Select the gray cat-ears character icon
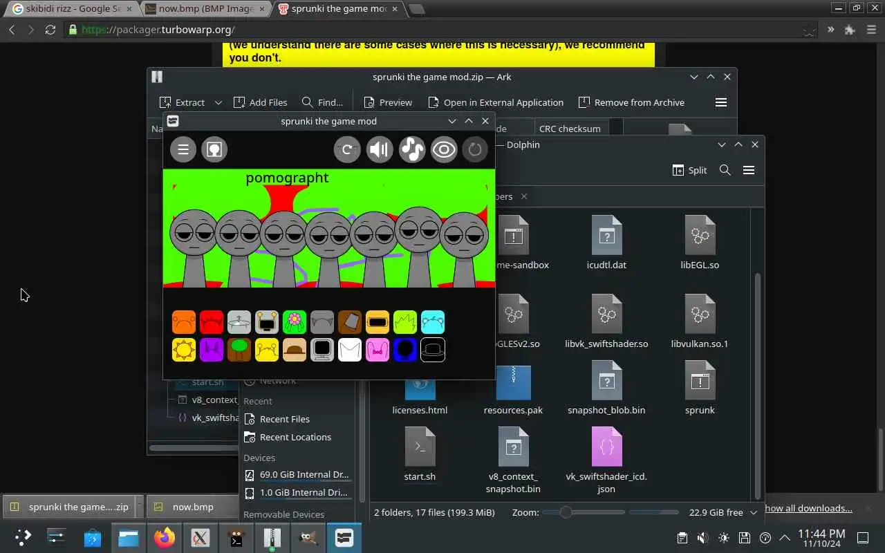Screen dimensions: 885x553 (x=322, y=322)
